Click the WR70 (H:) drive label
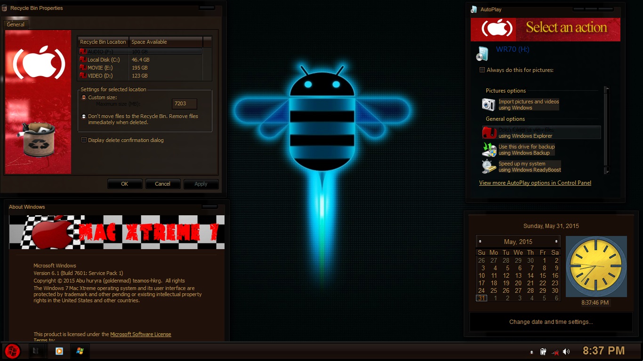643x361 pixels. (x=513, y=49)
